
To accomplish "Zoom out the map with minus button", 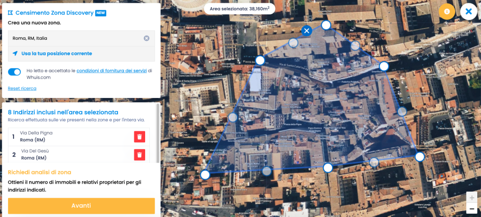I will point(472,209).
